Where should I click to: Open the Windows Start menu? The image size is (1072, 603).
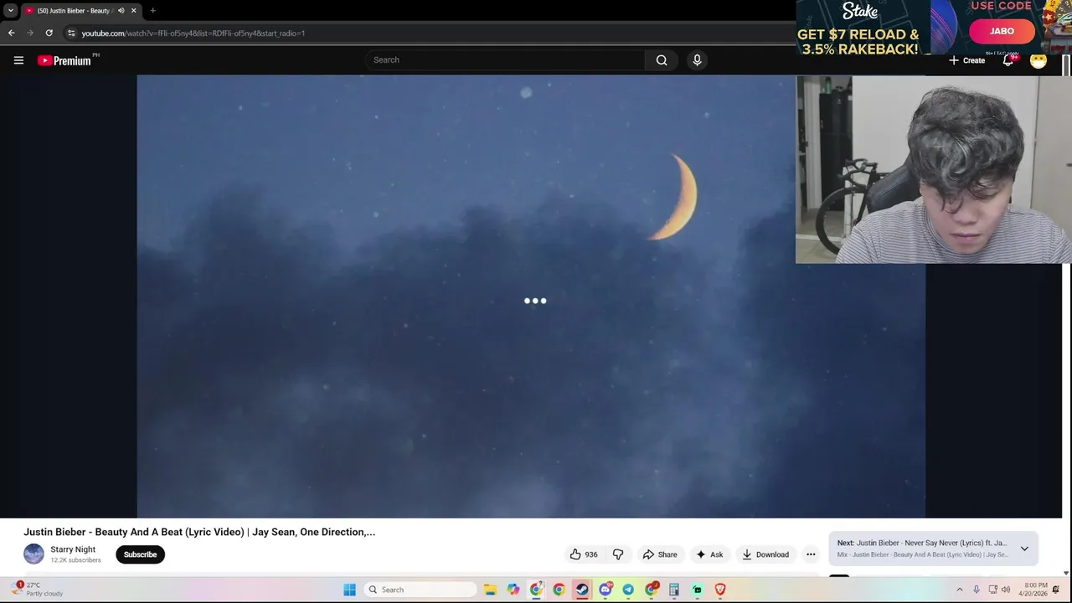point(349,590)
